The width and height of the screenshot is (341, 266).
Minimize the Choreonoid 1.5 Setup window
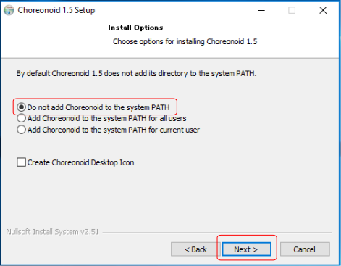tap(261, 10)
